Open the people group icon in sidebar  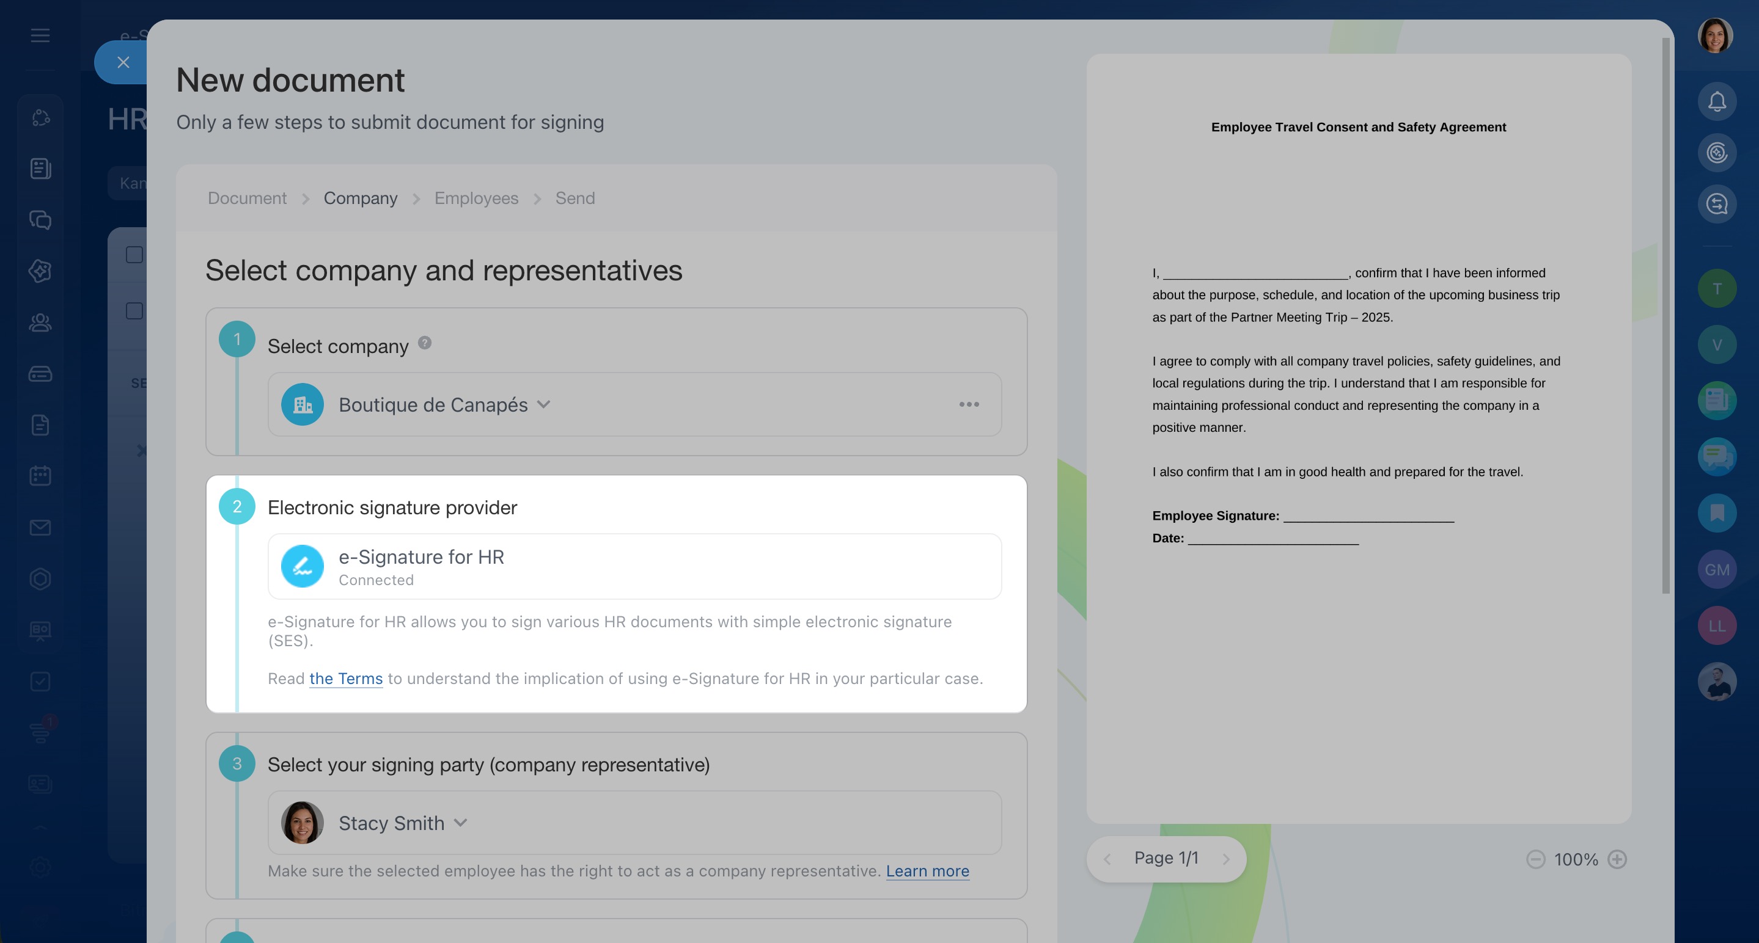[40, 322]
